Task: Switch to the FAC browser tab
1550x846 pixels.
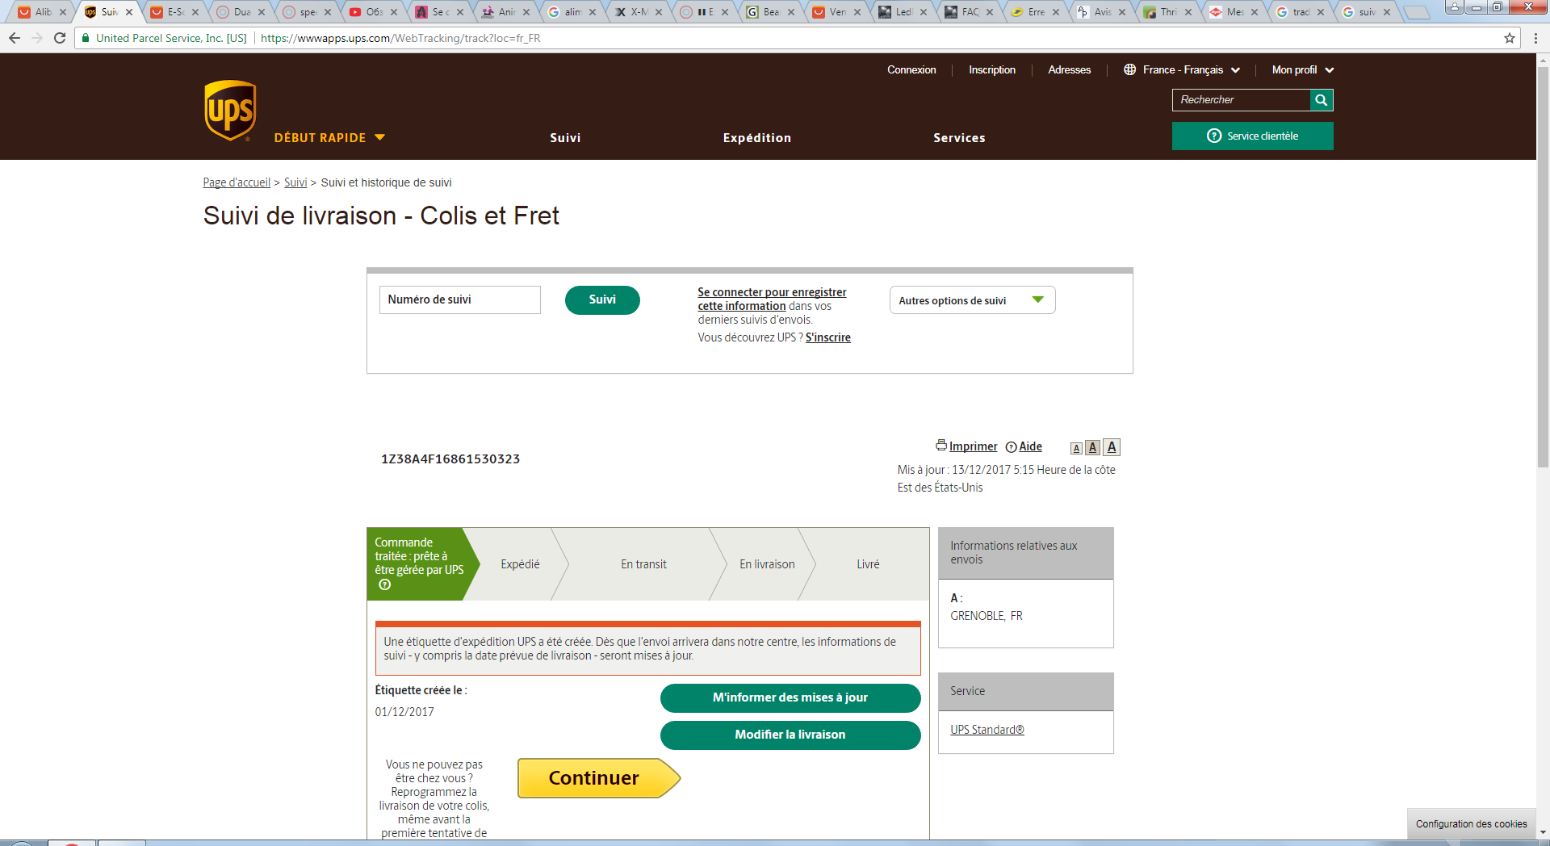Action: (970, 12)
